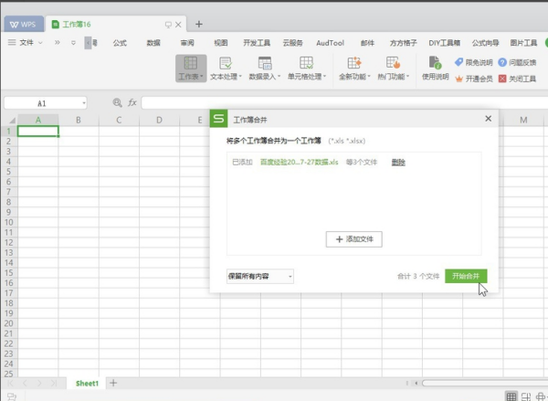Add a new sheet with plus button
The width and height of the screenshot is (548, 401).
click(x=113, y=383)
